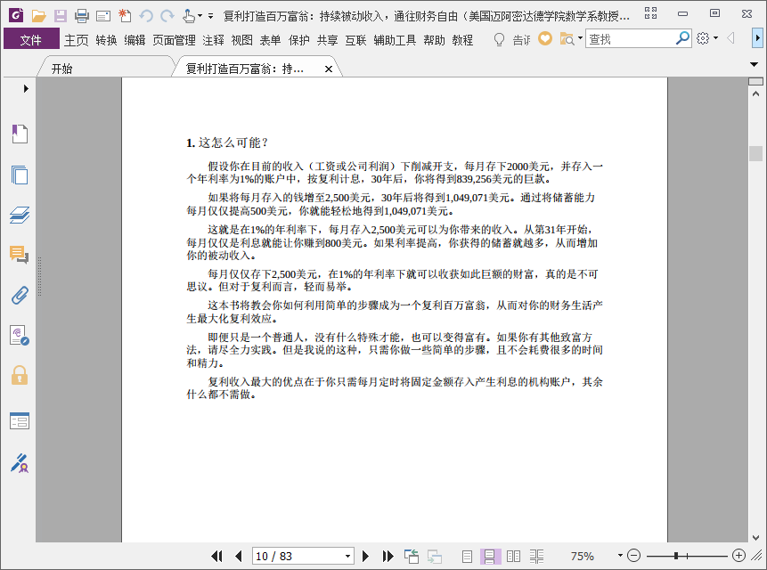Switch to the 主页 ribbon tab
The width and height of the screenshot is (767, 570).
point(77,40)
